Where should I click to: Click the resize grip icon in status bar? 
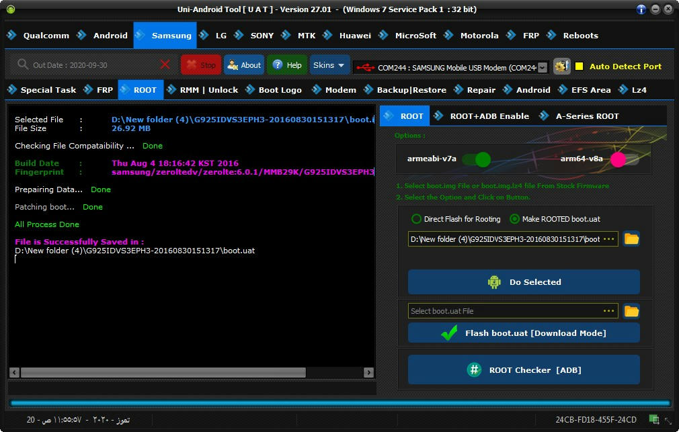coord(668,421)
